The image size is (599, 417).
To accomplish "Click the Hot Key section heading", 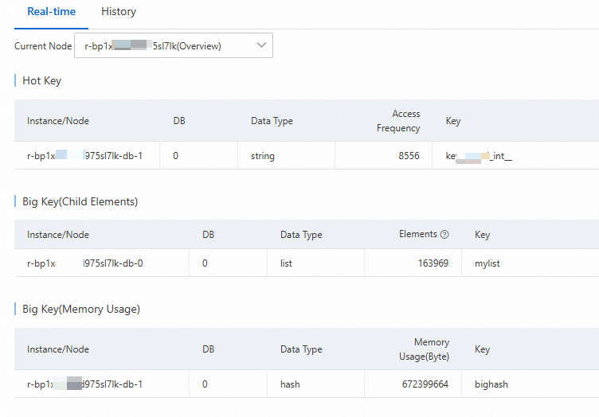I will (41, 80).
